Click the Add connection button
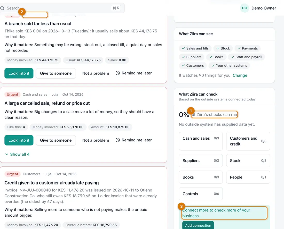 (198, 225)
